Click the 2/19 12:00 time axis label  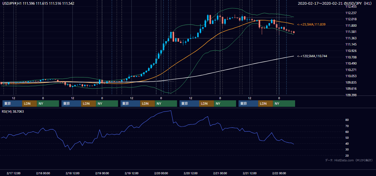point(132,173)
